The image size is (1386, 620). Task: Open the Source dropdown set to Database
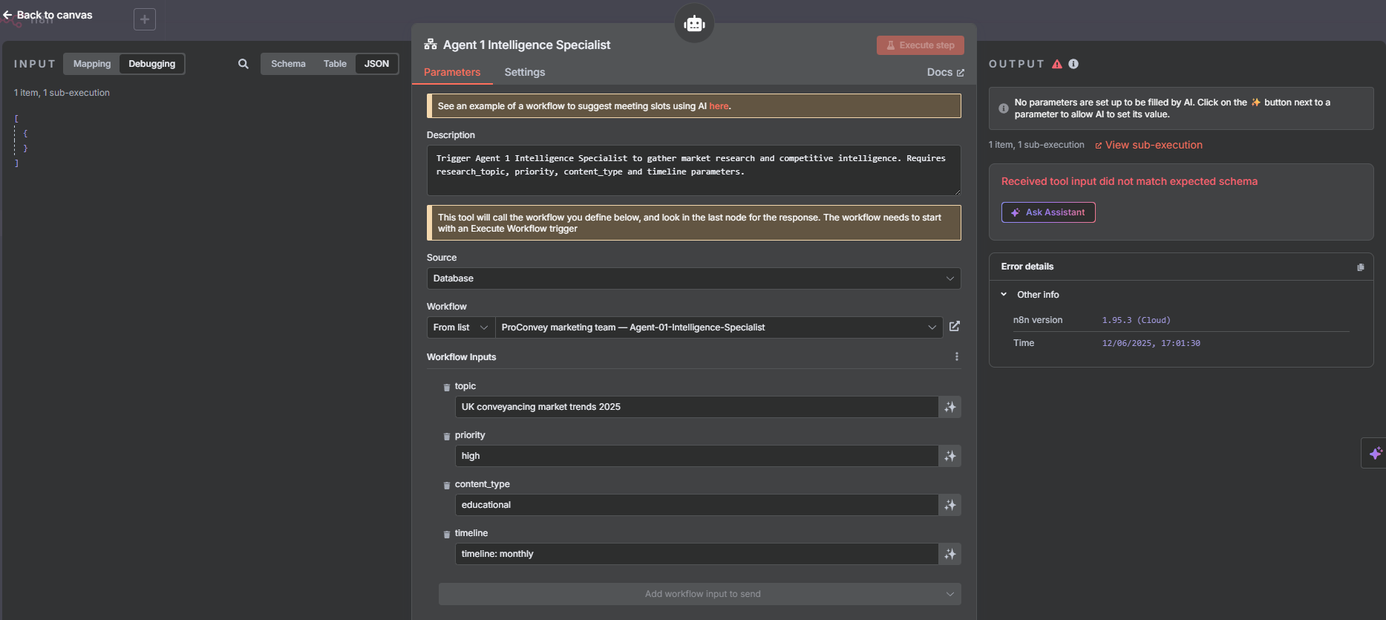tap(693, 278)
